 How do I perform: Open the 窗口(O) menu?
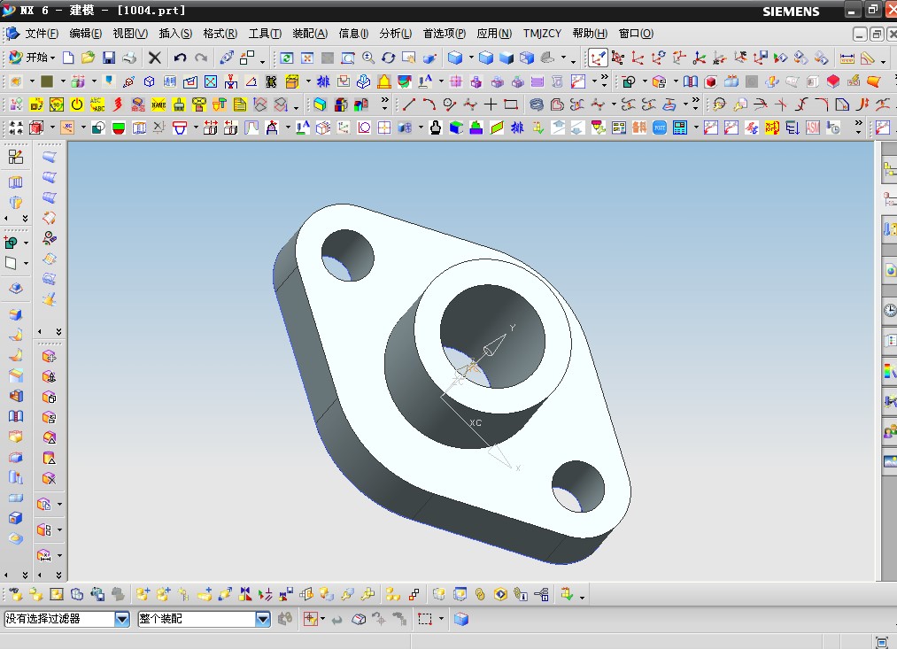point(635,34)
